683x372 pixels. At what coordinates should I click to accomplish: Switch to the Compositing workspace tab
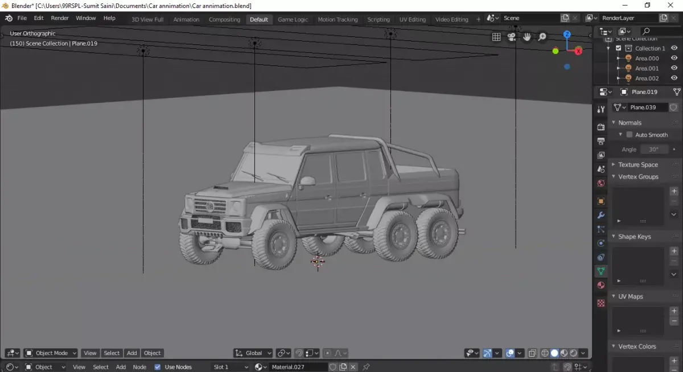coord(224,19)
